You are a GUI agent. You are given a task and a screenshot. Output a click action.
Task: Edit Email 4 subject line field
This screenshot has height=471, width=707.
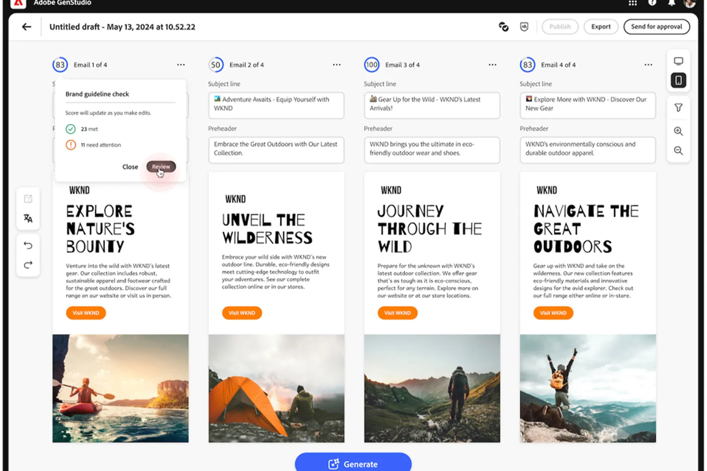click(x=588, y=105)
